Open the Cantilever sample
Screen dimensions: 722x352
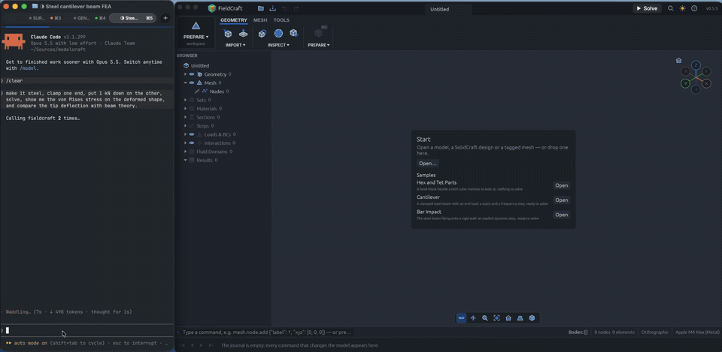click(561, 200)
